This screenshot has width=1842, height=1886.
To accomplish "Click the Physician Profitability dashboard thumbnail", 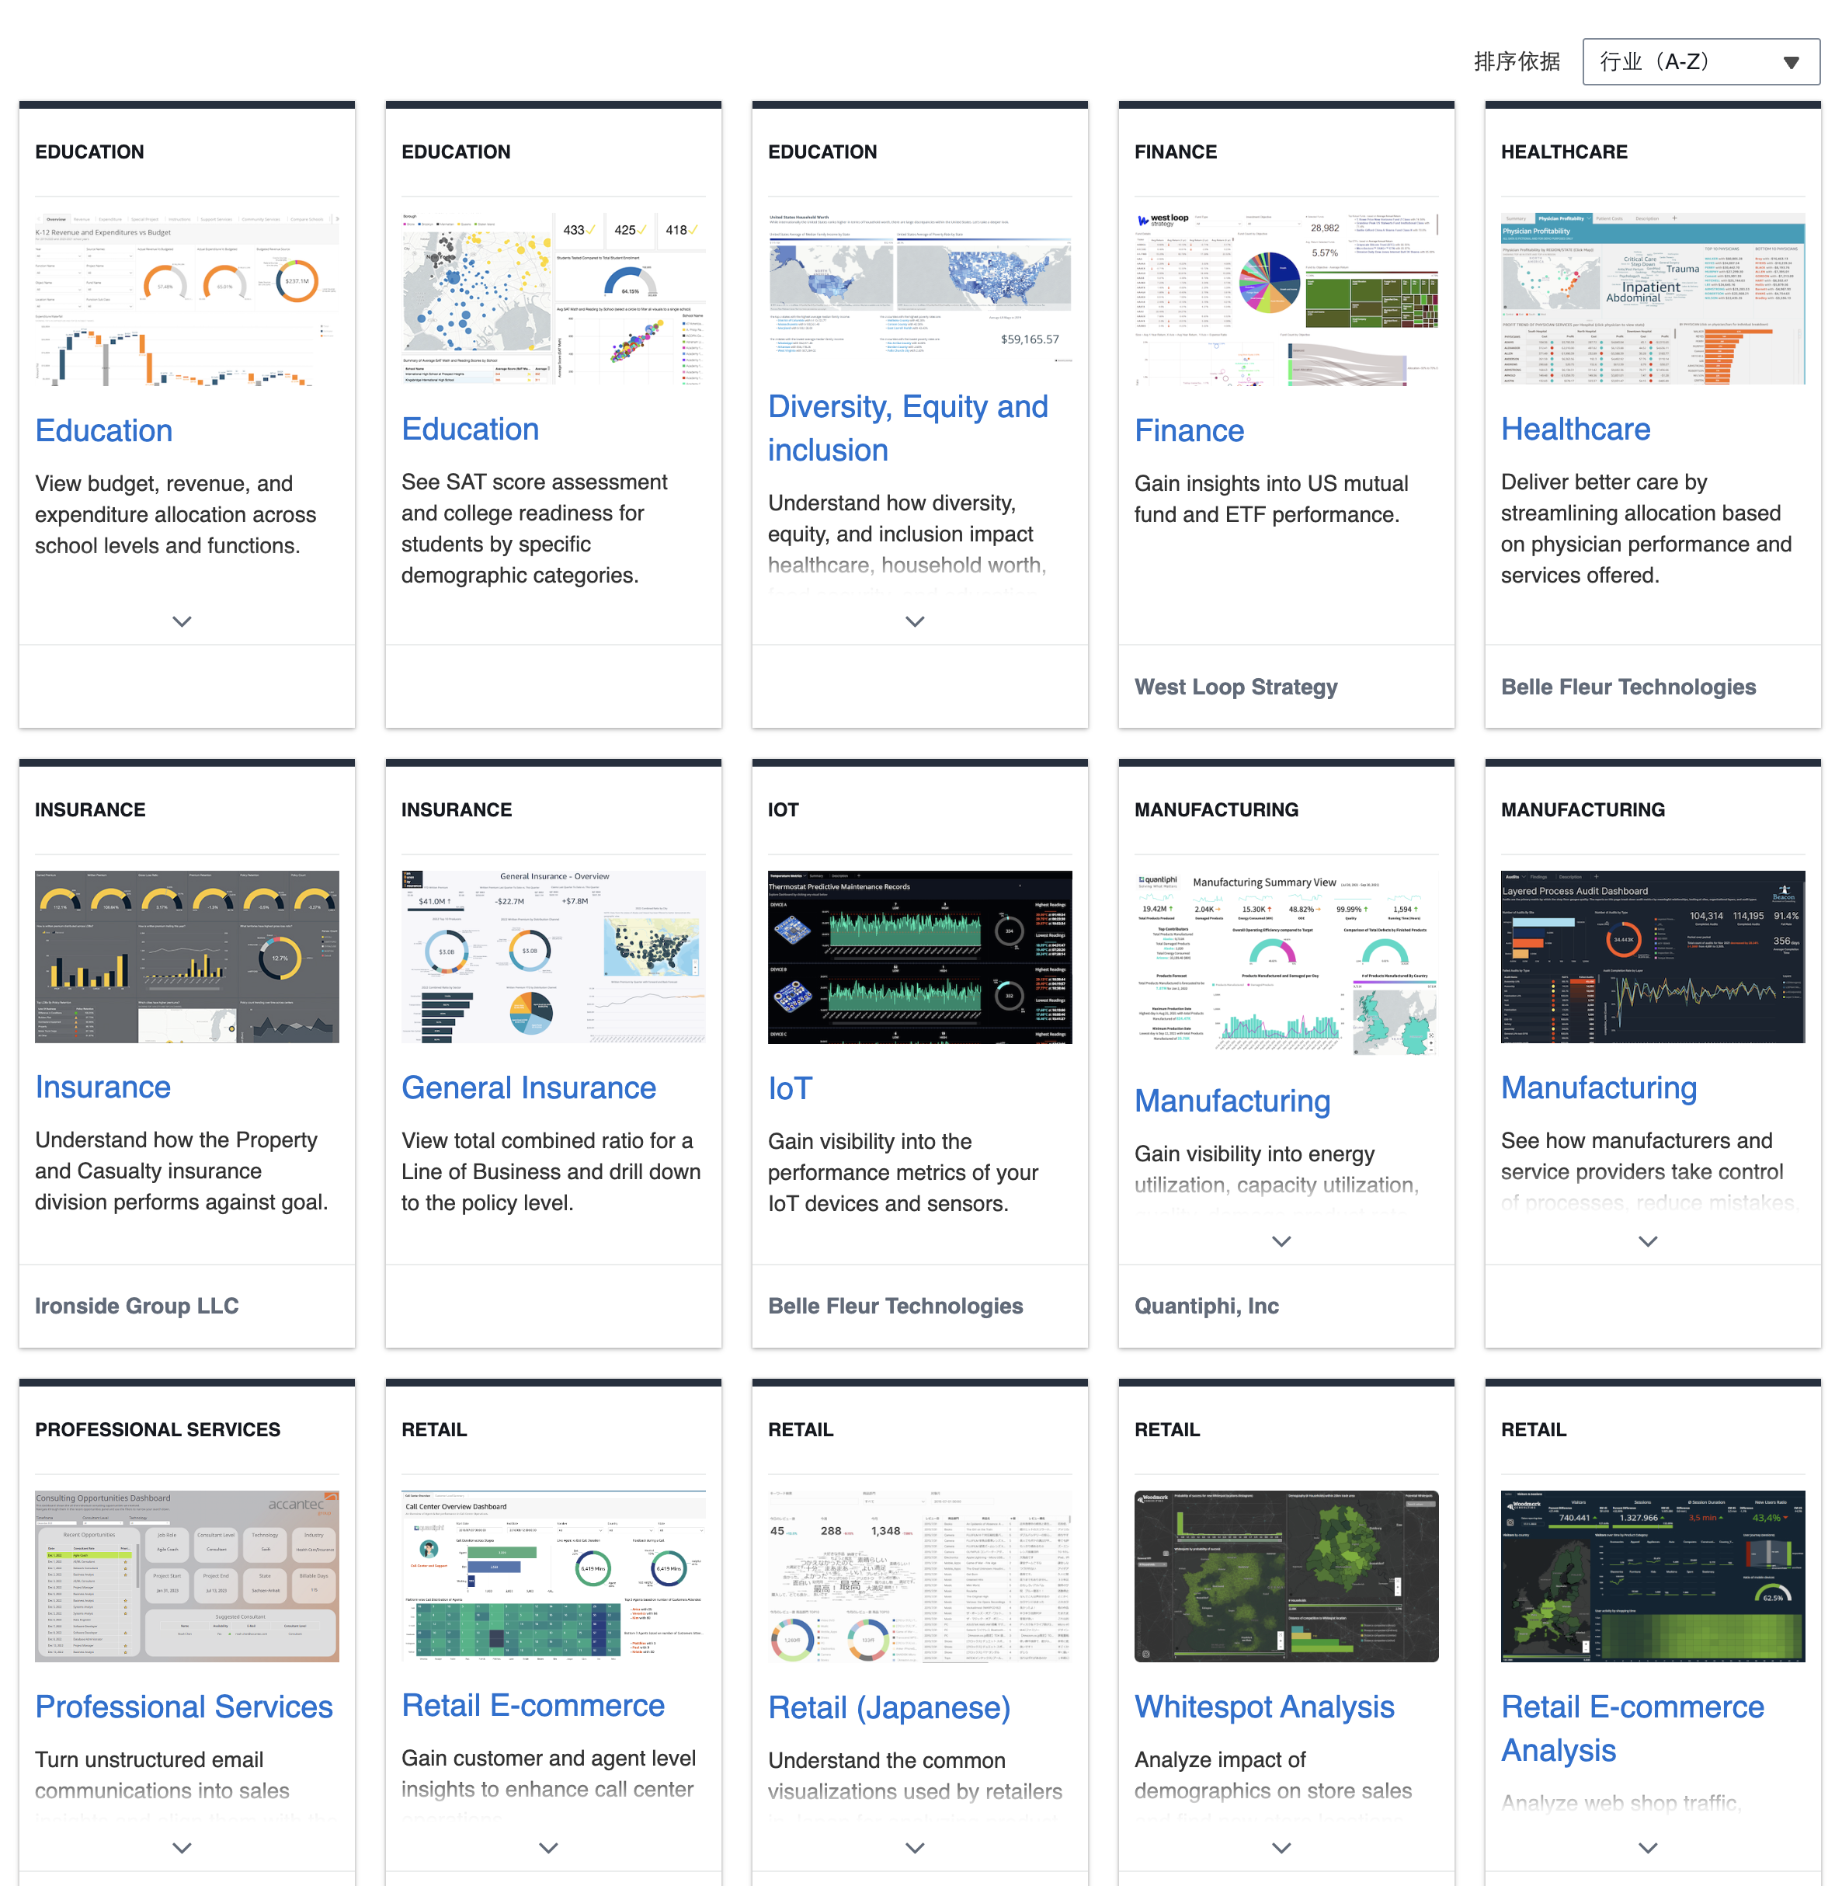I will click(1653, 298).
